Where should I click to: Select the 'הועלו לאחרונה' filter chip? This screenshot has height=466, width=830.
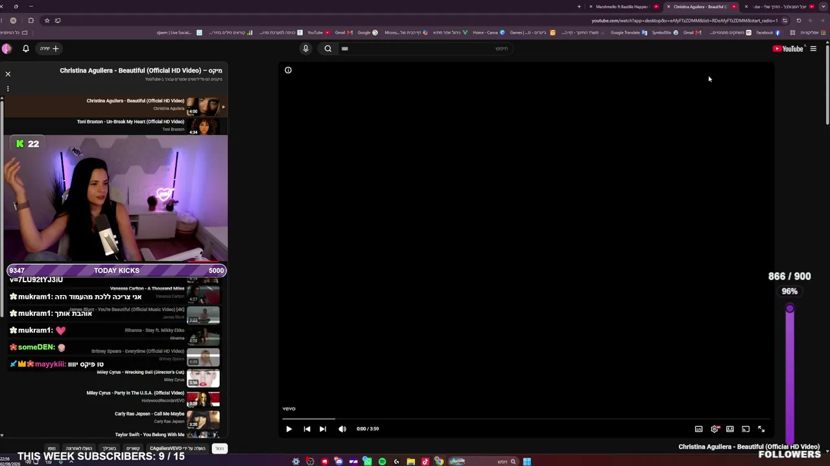tap(78, 449)
